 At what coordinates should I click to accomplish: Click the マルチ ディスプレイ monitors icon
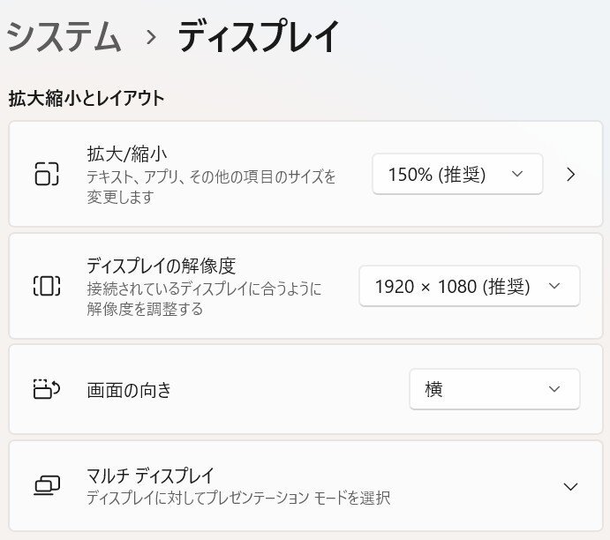tap(47, 485)
